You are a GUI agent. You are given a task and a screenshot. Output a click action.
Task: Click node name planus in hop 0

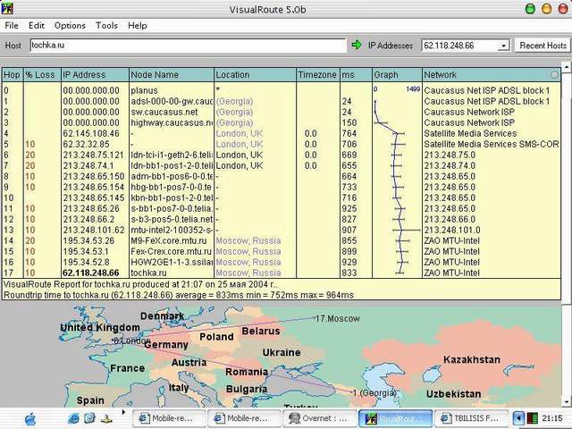click(x=144, y=90)
